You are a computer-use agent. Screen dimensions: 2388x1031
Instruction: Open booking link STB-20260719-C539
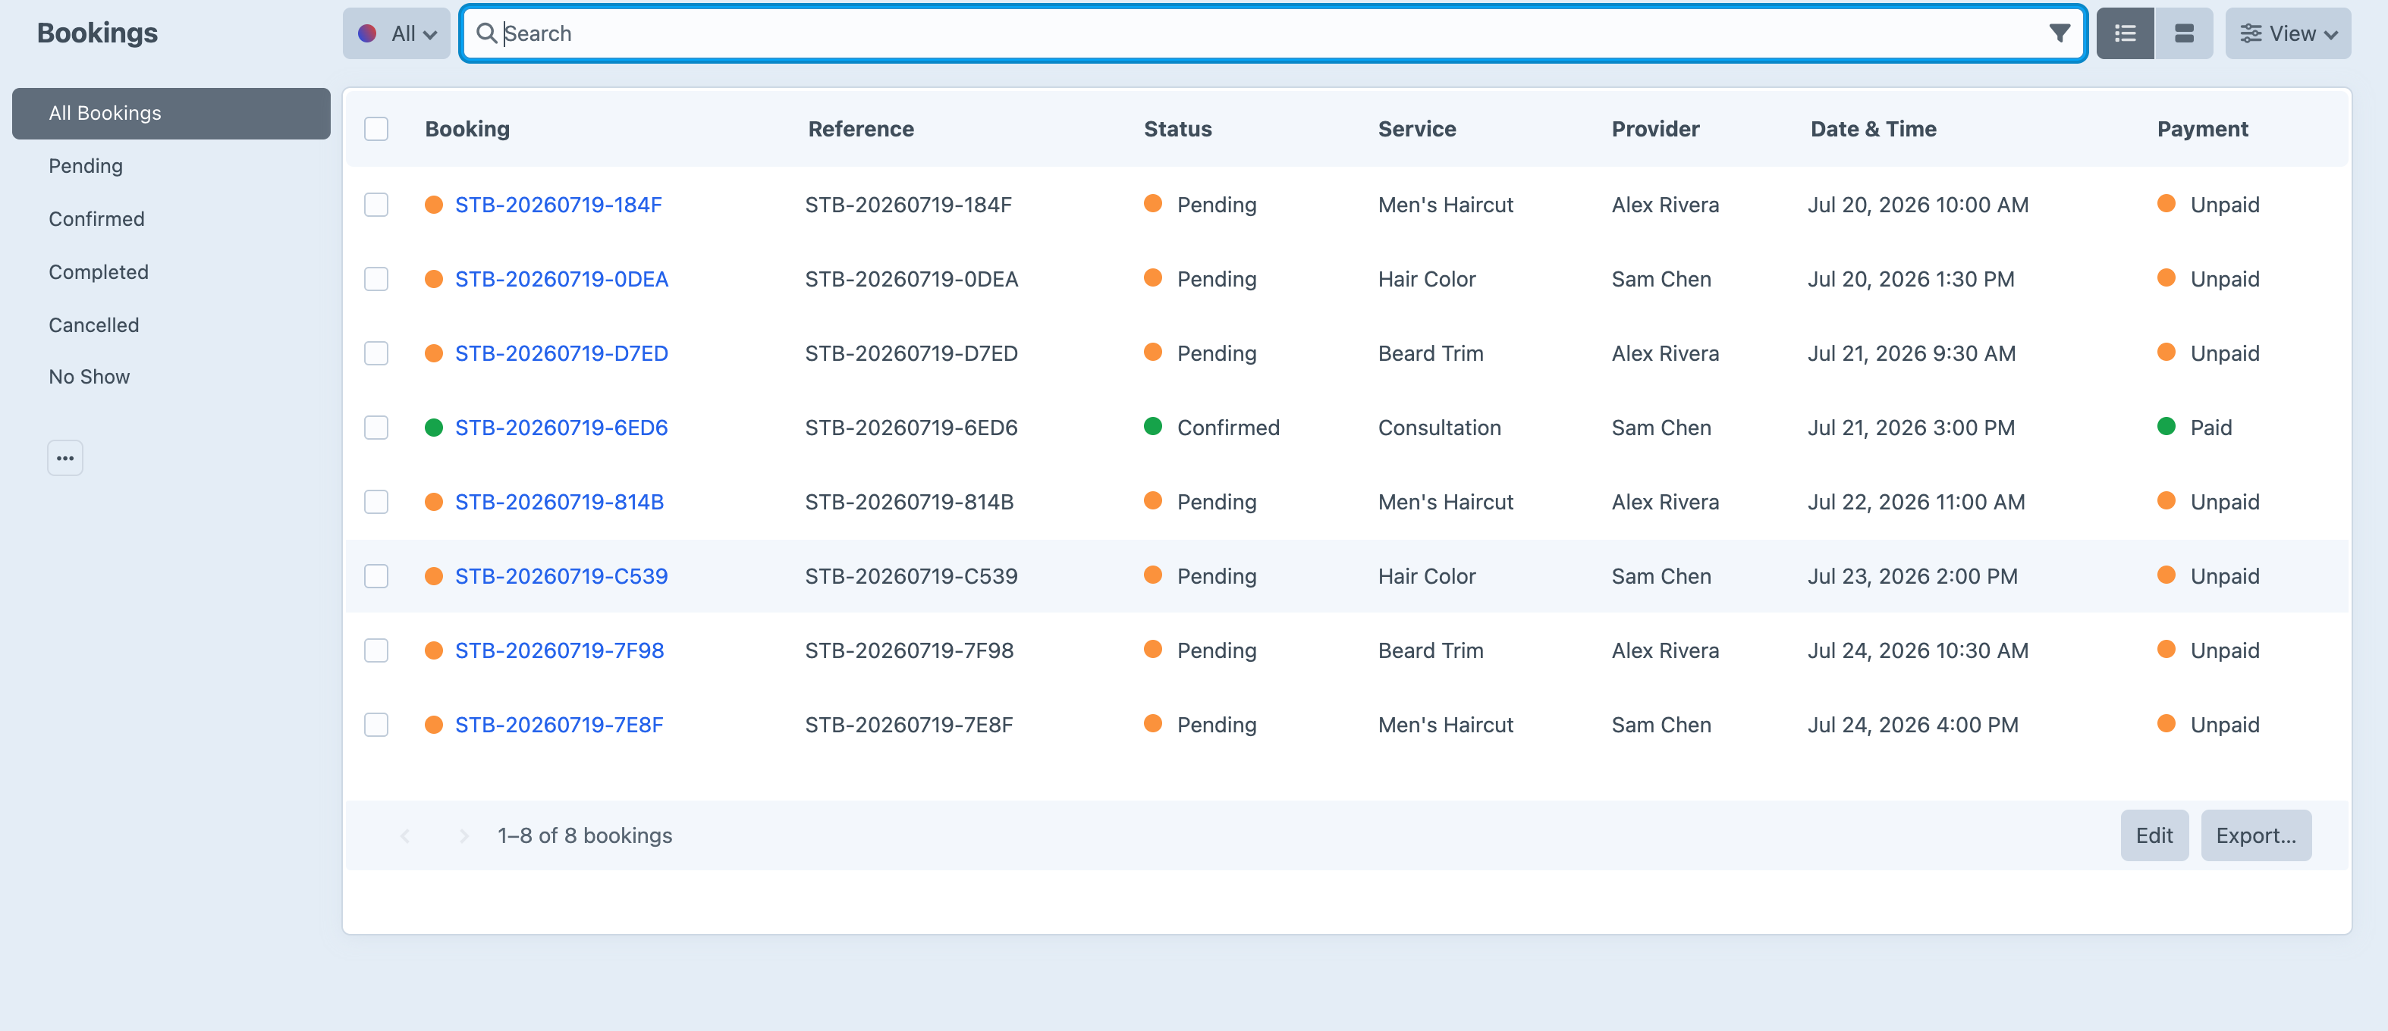561,576
